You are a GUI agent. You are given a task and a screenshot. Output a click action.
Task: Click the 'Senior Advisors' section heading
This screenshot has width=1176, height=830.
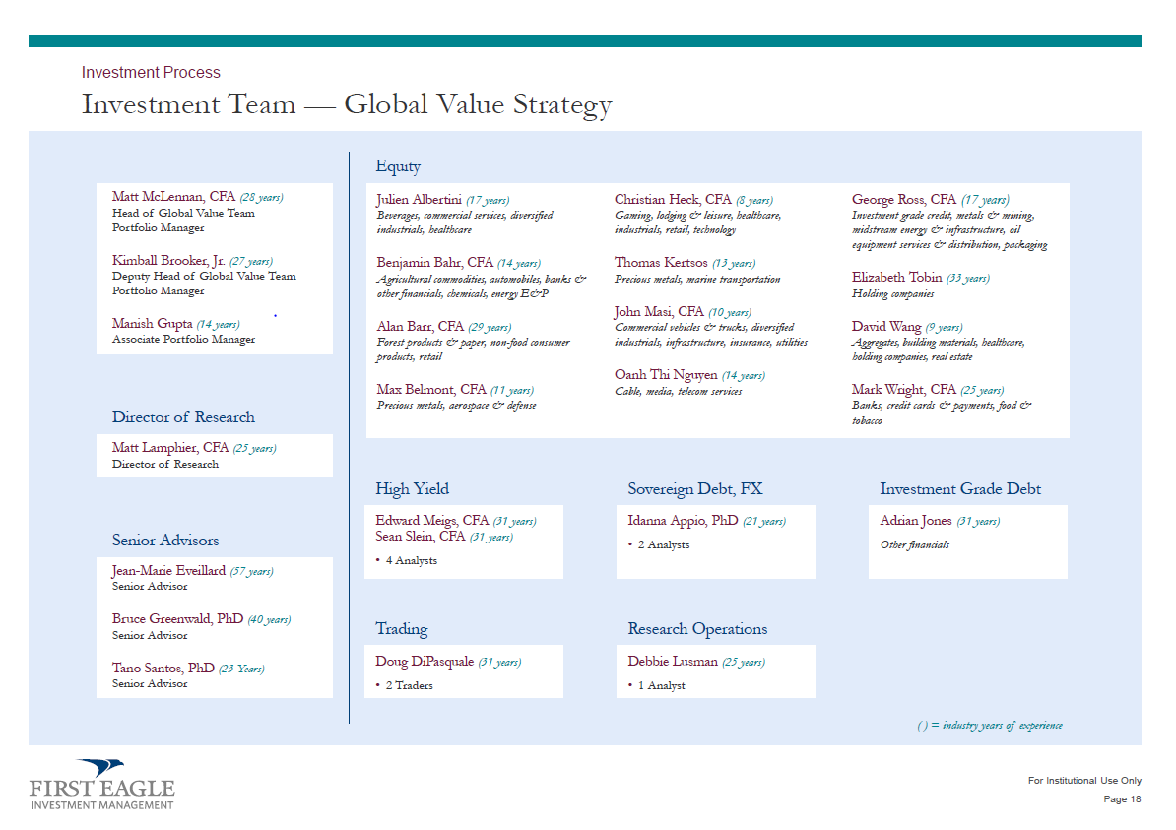165,540
